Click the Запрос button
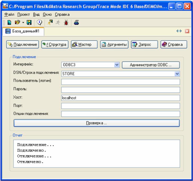 coord(144,44)
